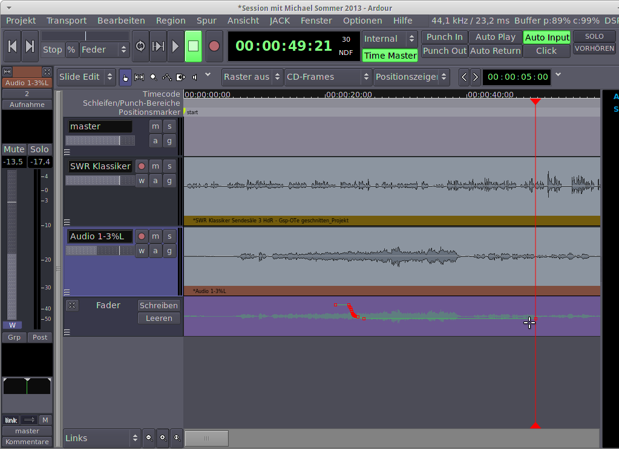Screen dimensions: 619x449
Task: Select the draw automation points tool
Action: [167, 77]
